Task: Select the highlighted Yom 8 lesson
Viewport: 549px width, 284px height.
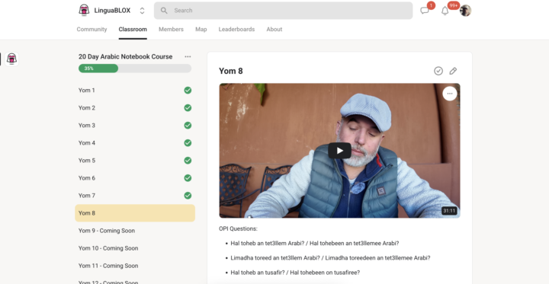Action: point(135,213)
